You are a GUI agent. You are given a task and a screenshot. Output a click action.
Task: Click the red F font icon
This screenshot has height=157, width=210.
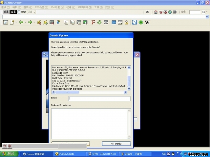93,22
